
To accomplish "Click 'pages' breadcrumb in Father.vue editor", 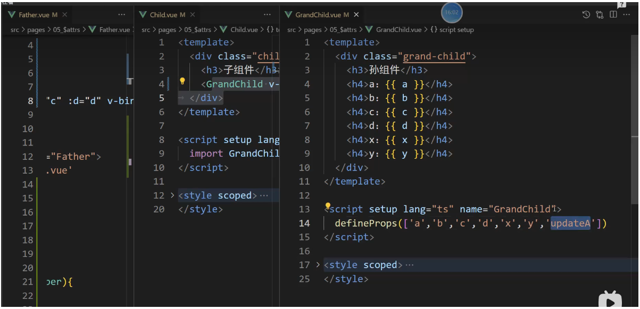I will click(x=35, y=30).
